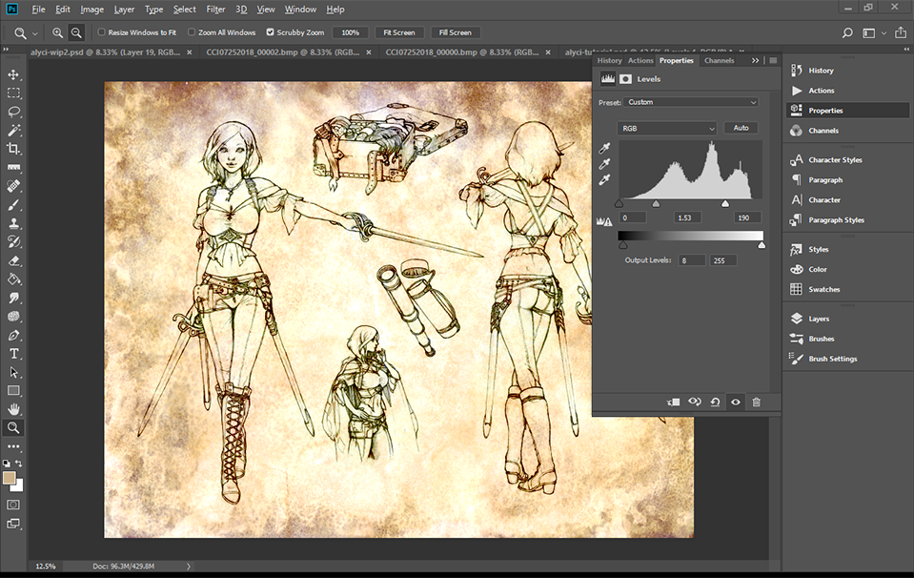Viewport: 914px width, 578px height.
Task: Click the zoom out magnifier icon
Action: [x=76, y=32]
